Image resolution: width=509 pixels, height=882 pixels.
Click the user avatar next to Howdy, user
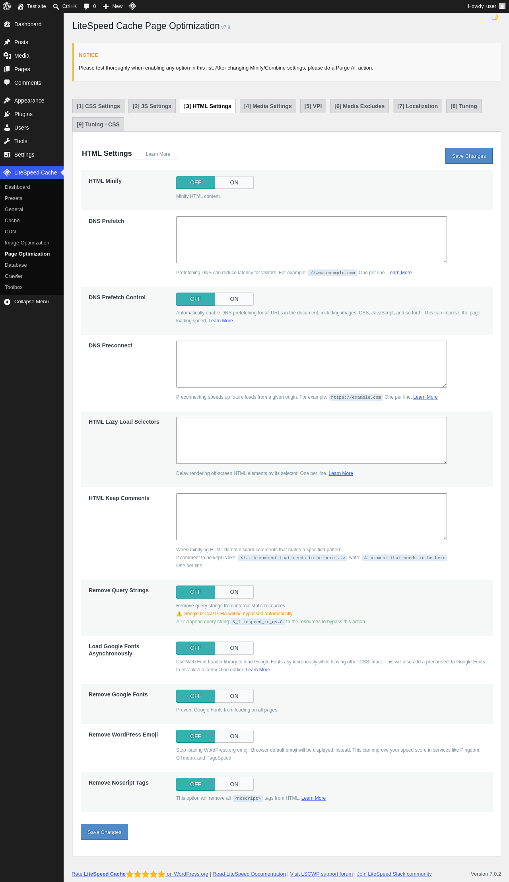[502, 6]
